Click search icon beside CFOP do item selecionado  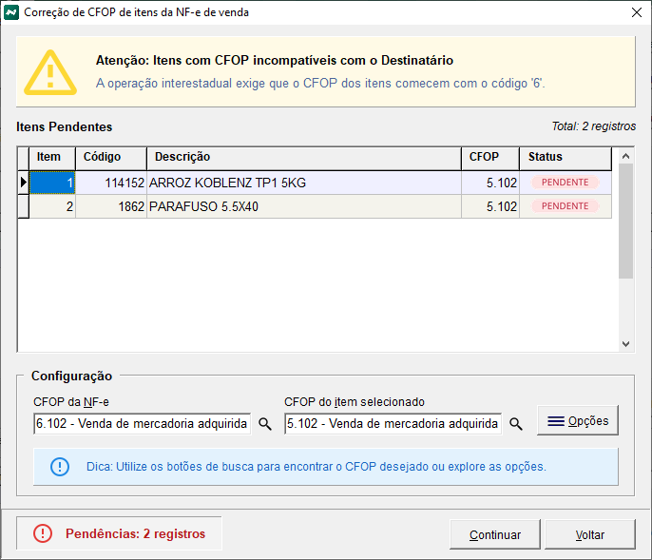click(516, 424)
